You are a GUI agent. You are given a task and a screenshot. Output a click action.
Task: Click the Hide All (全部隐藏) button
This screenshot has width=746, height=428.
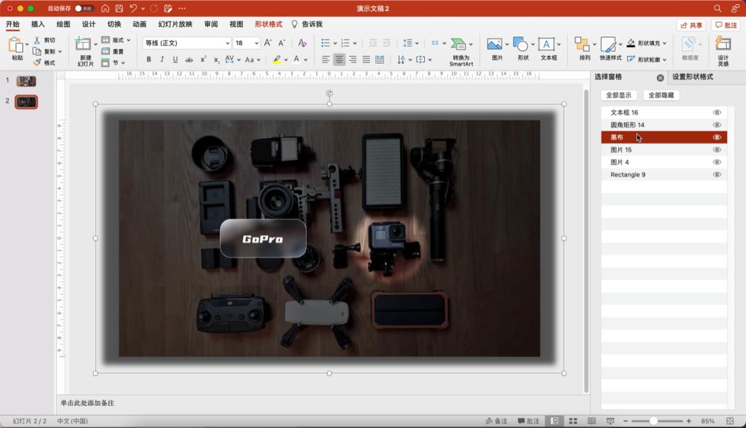click(661, 95)
